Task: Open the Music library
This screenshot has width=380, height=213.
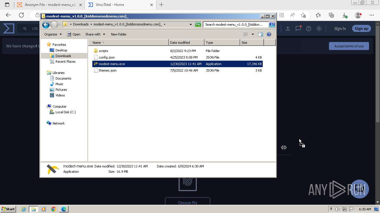Action: click(x=59, y=84)
